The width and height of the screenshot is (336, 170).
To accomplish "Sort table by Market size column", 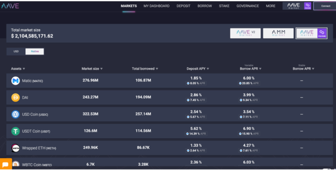I will click(x=92, y=69).
